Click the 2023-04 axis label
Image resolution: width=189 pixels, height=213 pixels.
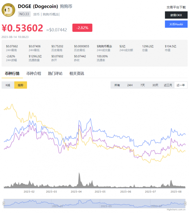(x=76, y=192)
